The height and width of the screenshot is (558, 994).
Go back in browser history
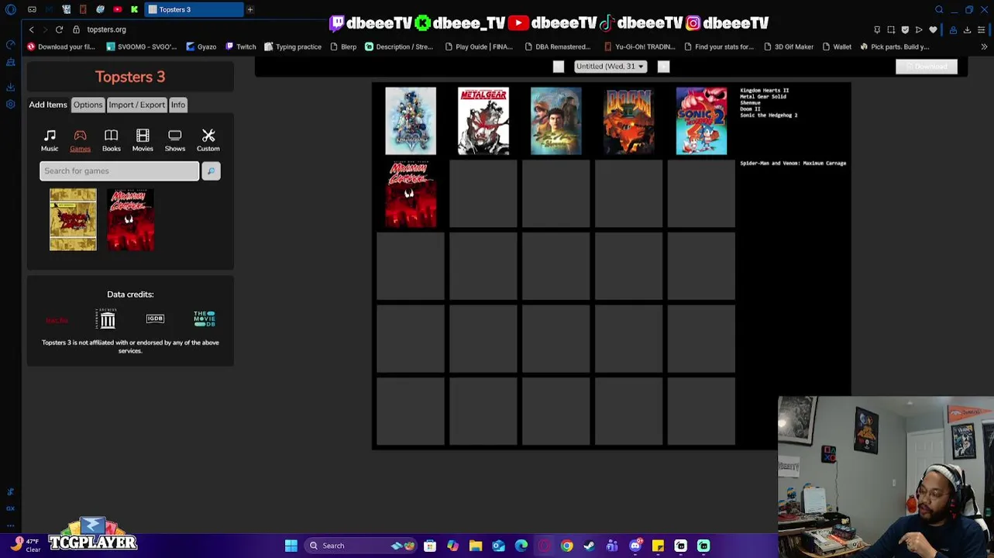click(x=31, y=29)
